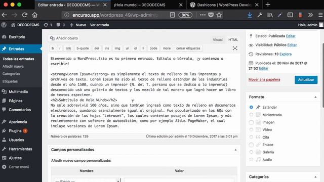Insert code tag button
Screen dimensions: 324x182
[153, 49]
